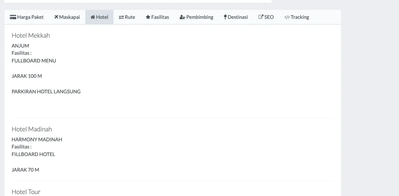Click the PARKIRAN HOTEL LANGSUNG text
399x196 pixels.
(x=46, y=92)
